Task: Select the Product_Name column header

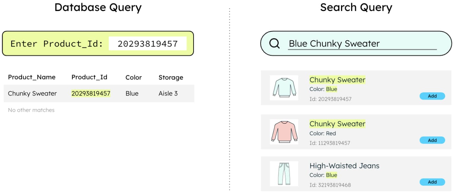Action: (x=32, y=77)
